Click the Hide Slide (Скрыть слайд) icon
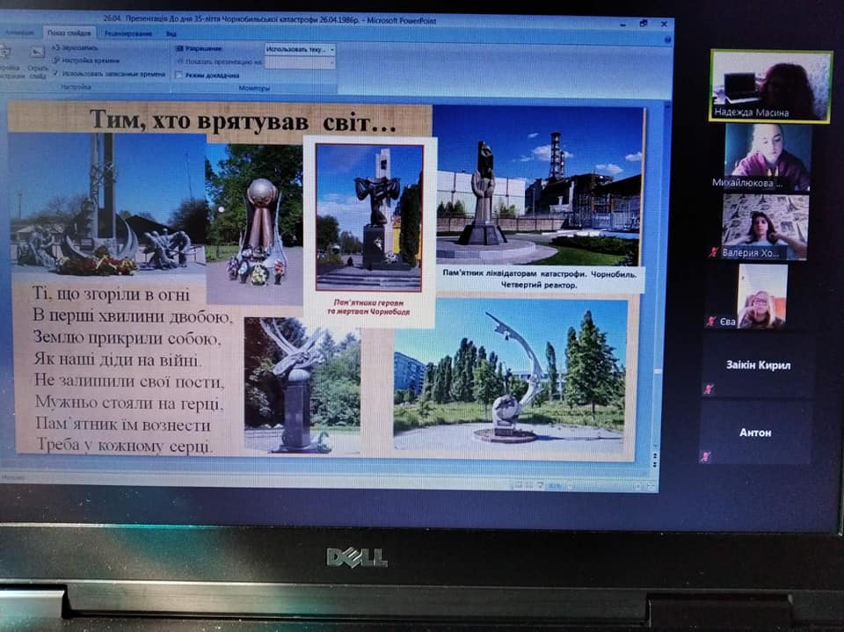 pos(36,53)
